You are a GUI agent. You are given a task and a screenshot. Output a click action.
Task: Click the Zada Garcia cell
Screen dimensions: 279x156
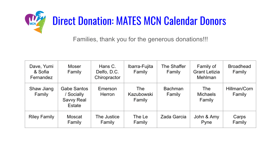[x=173, y=117]
